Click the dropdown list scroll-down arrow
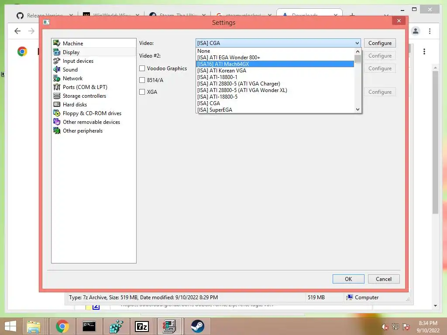Image resolution: width=447 pixels, height=335 pixels. tap(358, 109)
